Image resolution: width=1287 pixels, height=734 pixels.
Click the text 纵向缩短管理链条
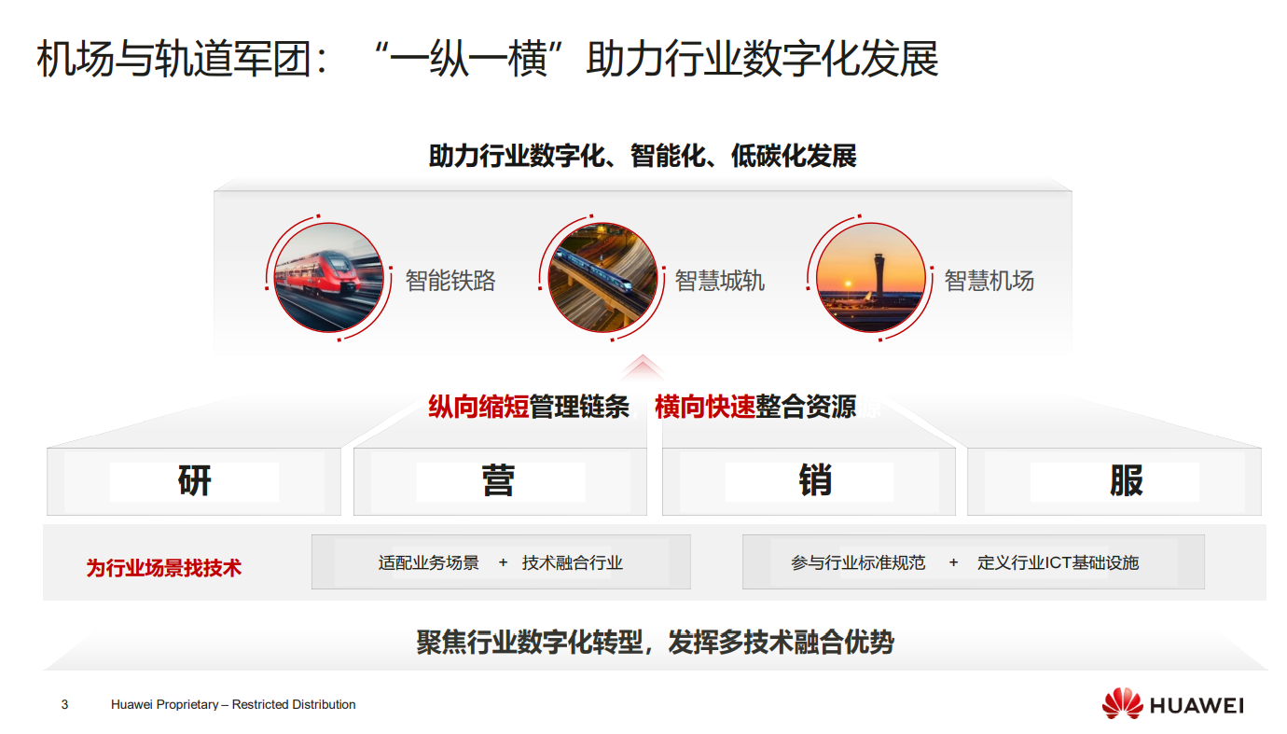(x=529, y=407)
